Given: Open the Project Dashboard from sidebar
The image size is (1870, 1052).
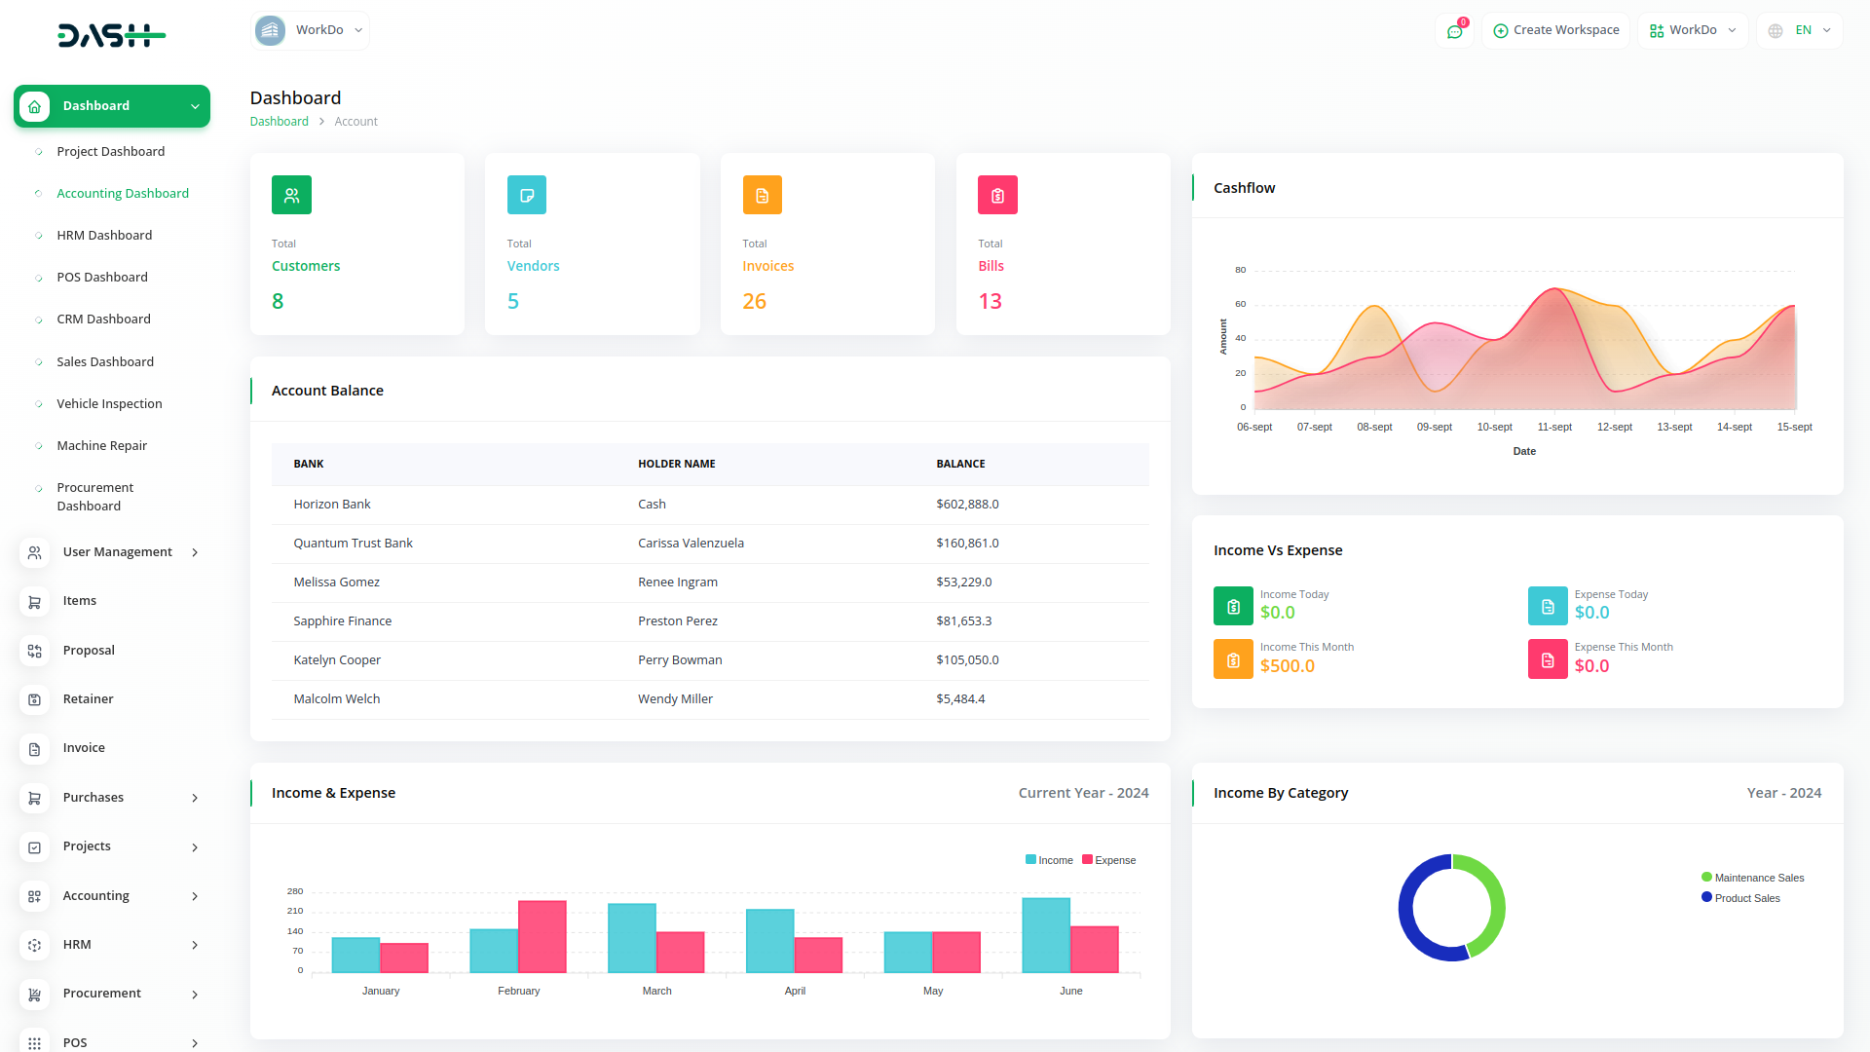Looking at the screenshot, I should 110,151.
